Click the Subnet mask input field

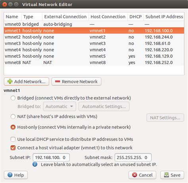point(133,157)
